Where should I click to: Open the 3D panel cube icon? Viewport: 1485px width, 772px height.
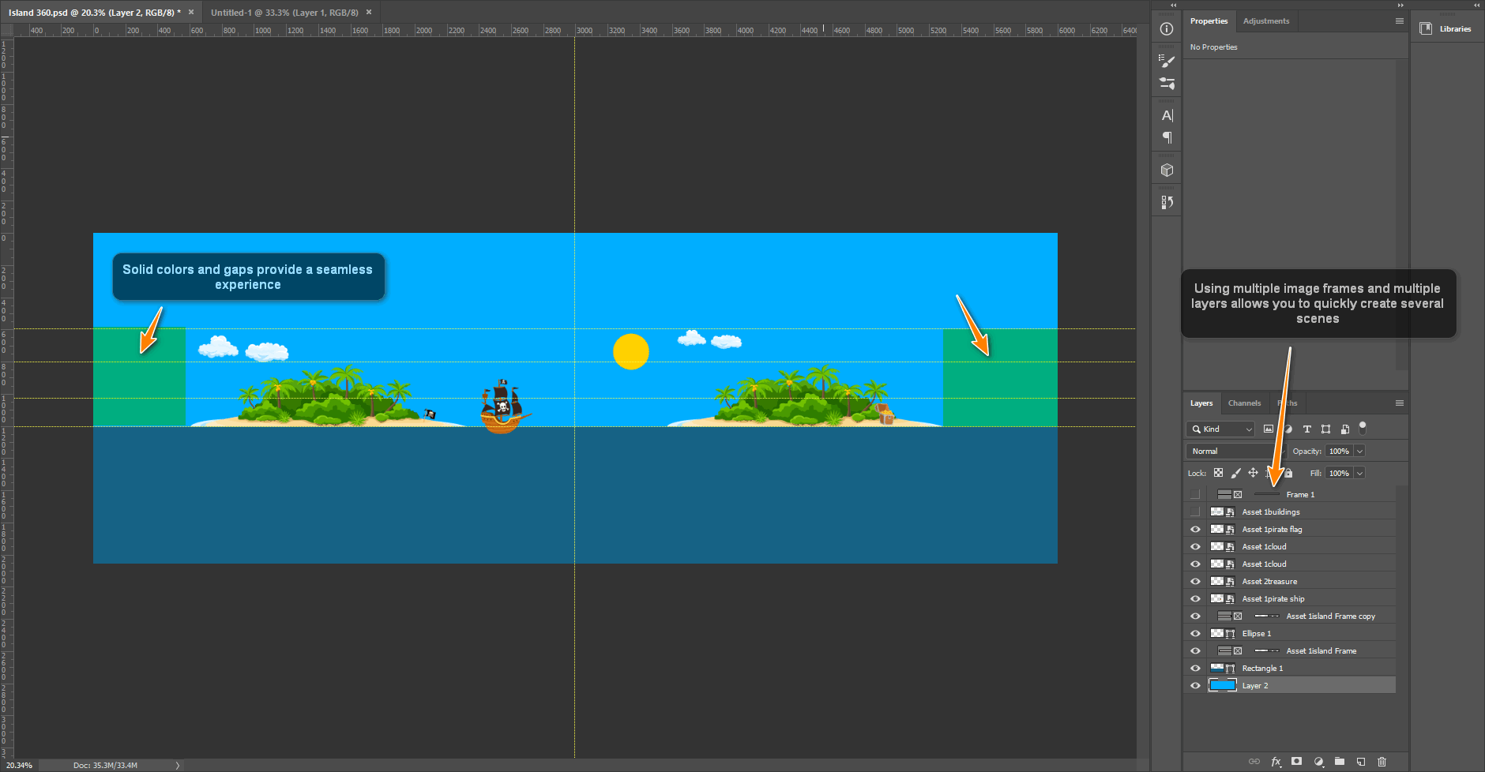tap(1167, 171)
